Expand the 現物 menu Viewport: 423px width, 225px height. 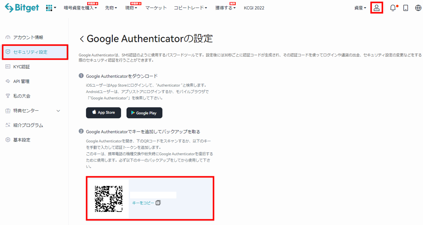click(131, 8)
